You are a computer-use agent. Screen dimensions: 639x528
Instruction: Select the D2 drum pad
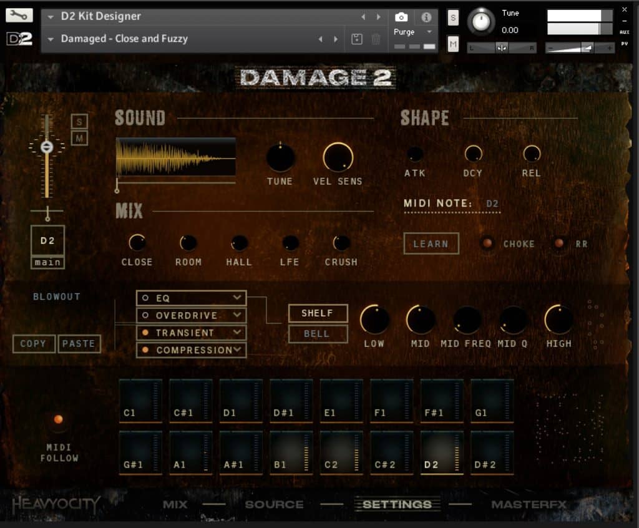coord(442,452)
